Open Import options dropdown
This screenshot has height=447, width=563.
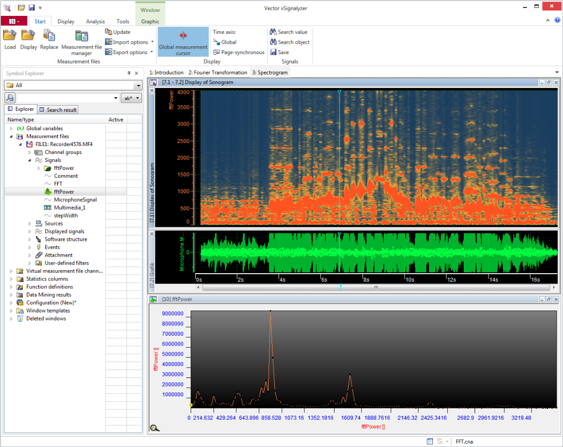pyautogui.click(x=152, y=42)
